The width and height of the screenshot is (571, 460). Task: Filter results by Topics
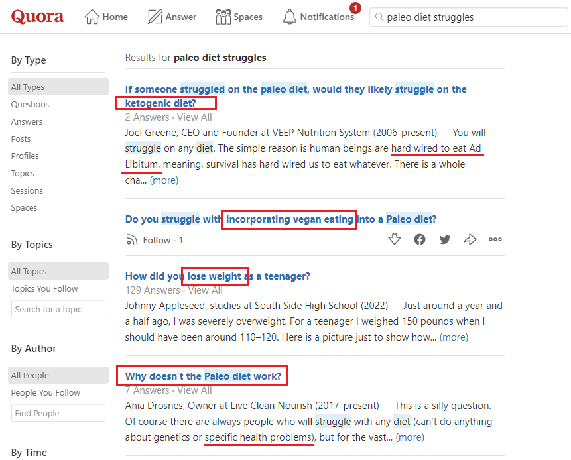(x=23, y=173)
